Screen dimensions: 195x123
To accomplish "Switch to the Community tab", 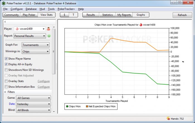I will [11, 15].
